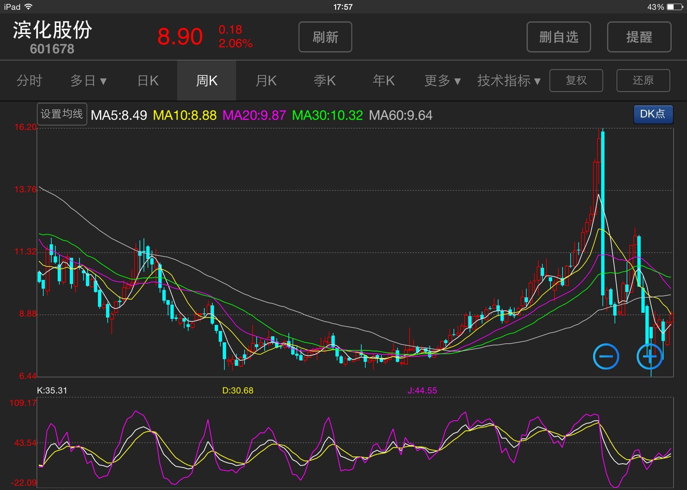
Task: Switch to the 季K tab
Action: (325, 81)
